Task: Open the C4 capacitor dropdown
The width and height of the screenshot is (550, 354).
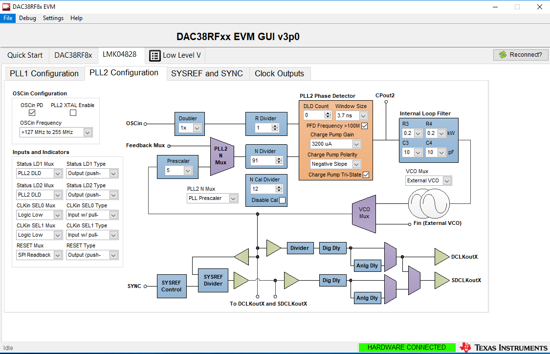Action: point(441,152)
